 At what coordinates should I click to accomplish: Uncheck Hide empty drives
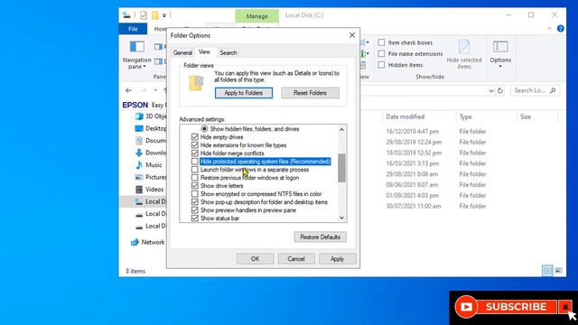tap(195, 137)
